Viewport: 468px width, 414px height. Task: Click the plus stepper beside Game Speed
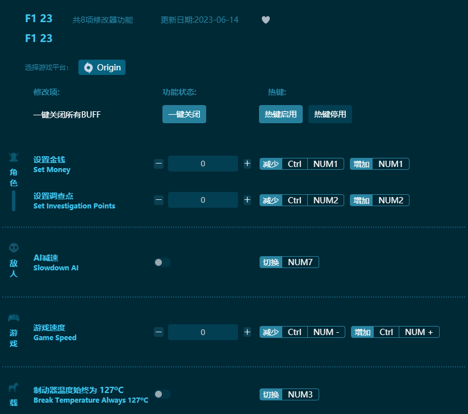coord(247,332)
